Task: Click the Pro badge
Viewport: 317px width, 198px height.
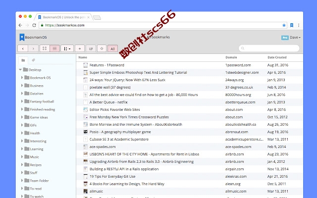Action: (x=285, y=38)
